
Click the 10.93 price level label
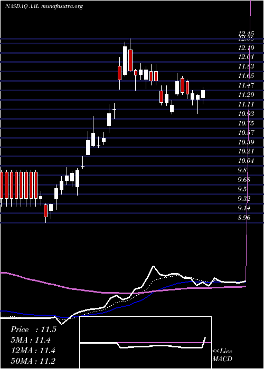(246, 114)
